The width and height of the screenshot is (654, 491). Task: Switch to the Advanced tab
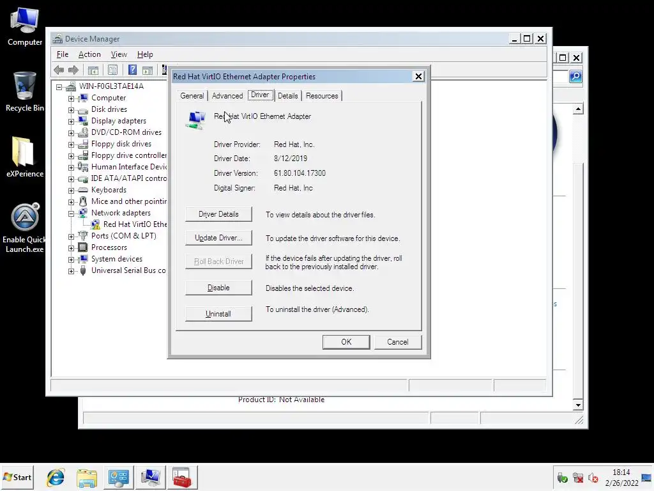[227, 96]
